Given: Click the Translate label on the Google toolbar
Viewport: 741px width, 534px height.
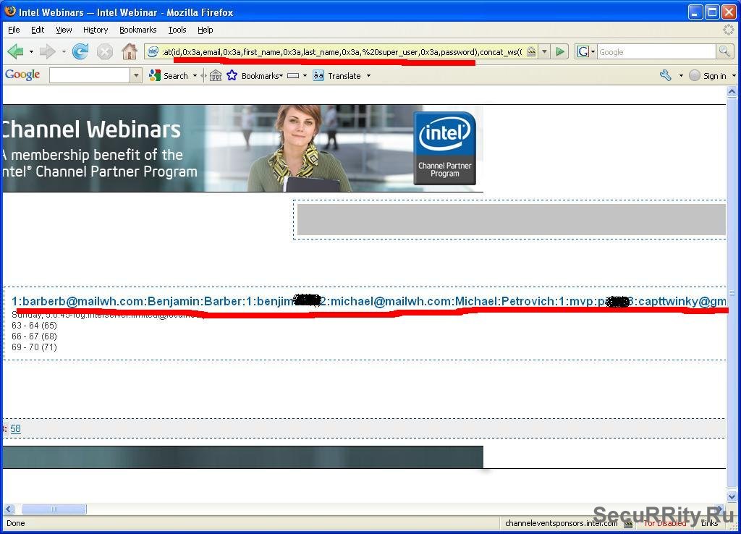Looking at the screenshot, I should click(344, 75).
